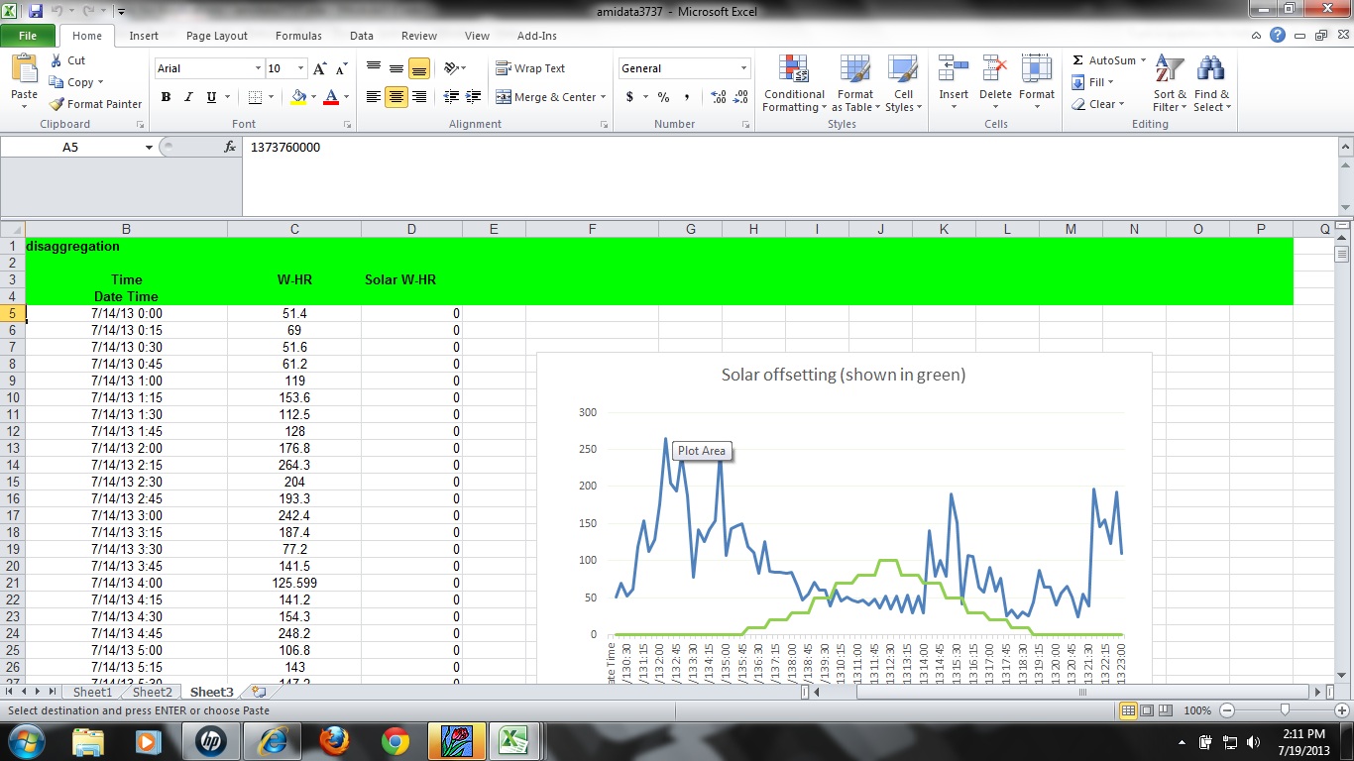Viewport: 1354px width, 761px height.
Task: Switch to Page Layout view in status bar
Action: pyautogui.click(x=1148, y=710)
